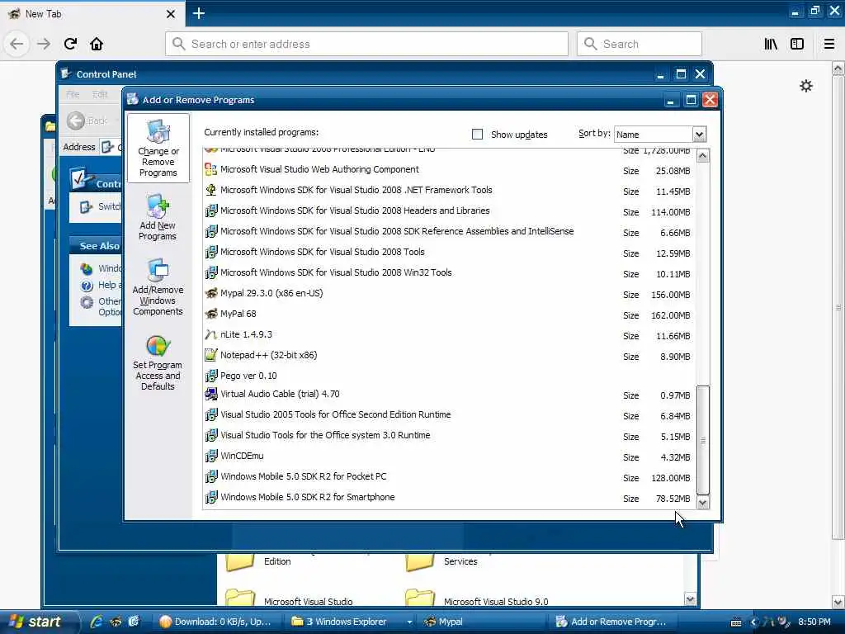Close the New Tab browser tab

[170, 14]
